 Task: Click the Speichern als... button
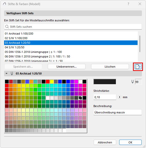click(23, 67)
